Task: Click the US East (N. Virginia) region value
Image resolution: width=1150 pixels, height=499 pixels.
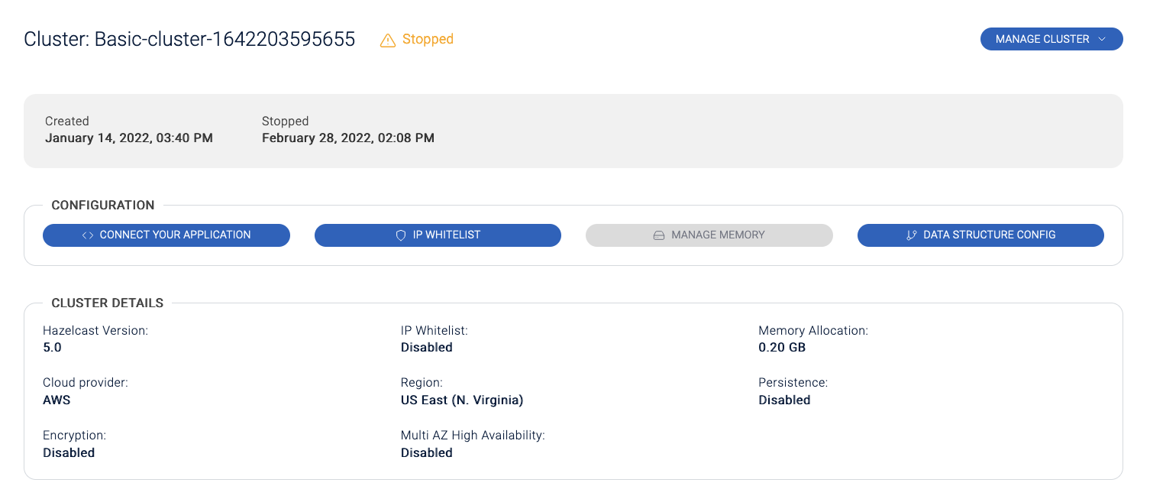Action: [x=462, y=400]
